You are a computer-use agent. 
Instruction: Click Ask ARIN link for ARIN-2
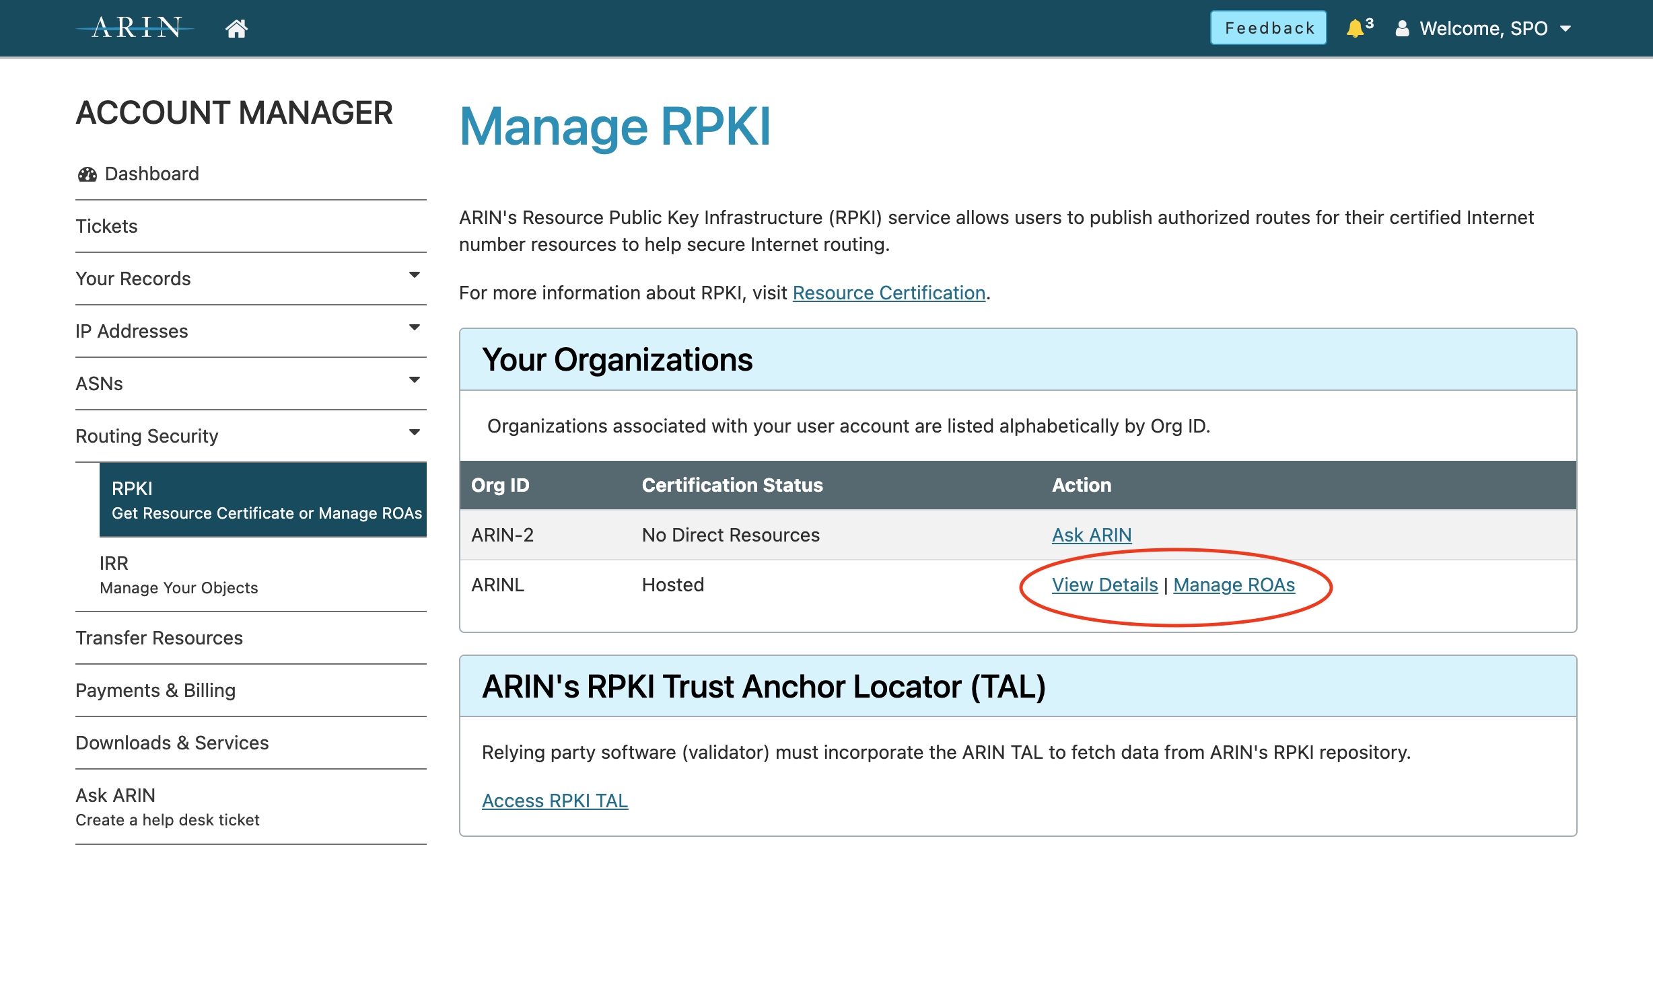point(1092,535)
